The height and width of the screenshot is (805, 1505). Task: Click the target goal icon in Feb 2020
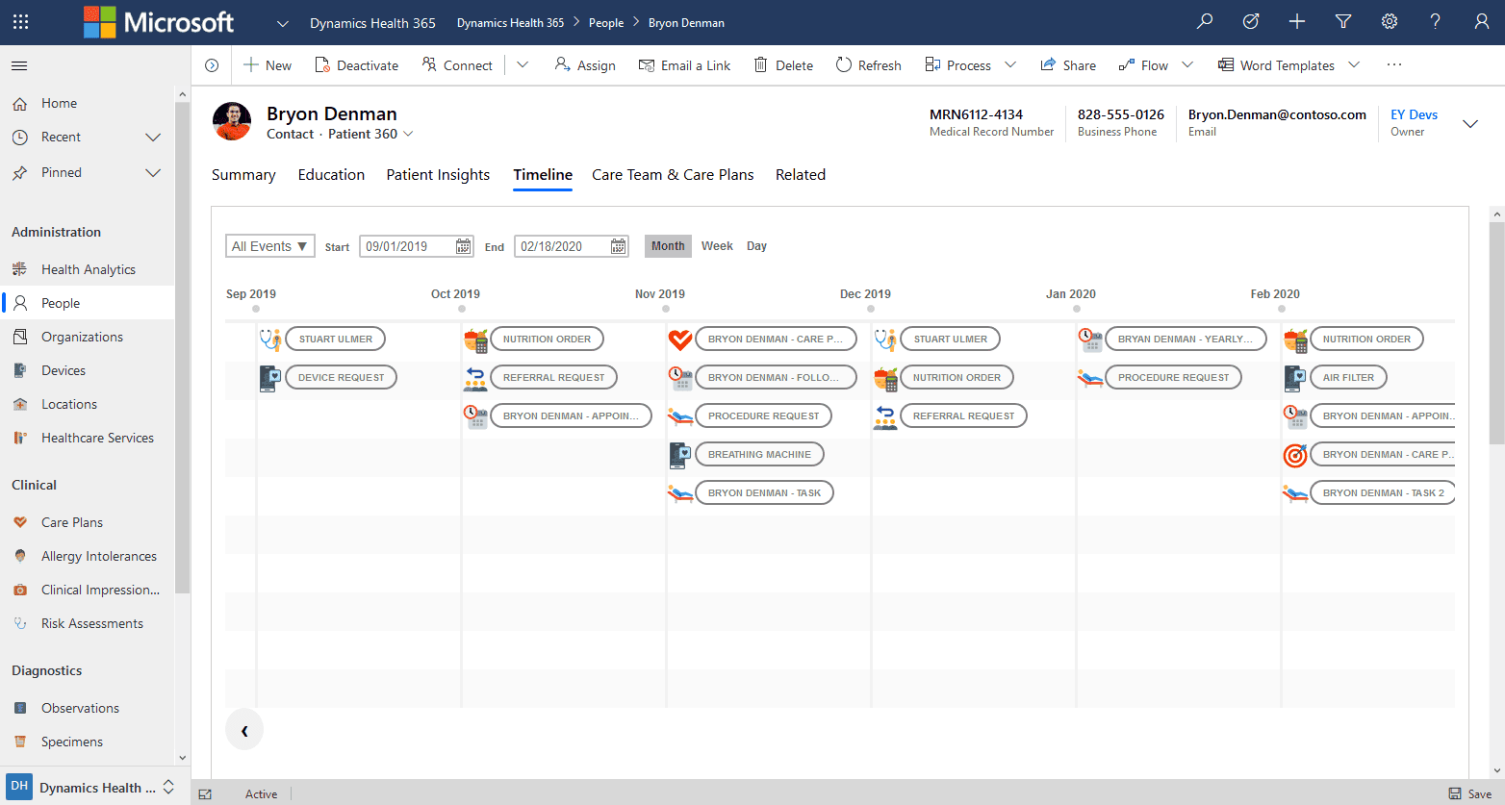click(1295, 455)
